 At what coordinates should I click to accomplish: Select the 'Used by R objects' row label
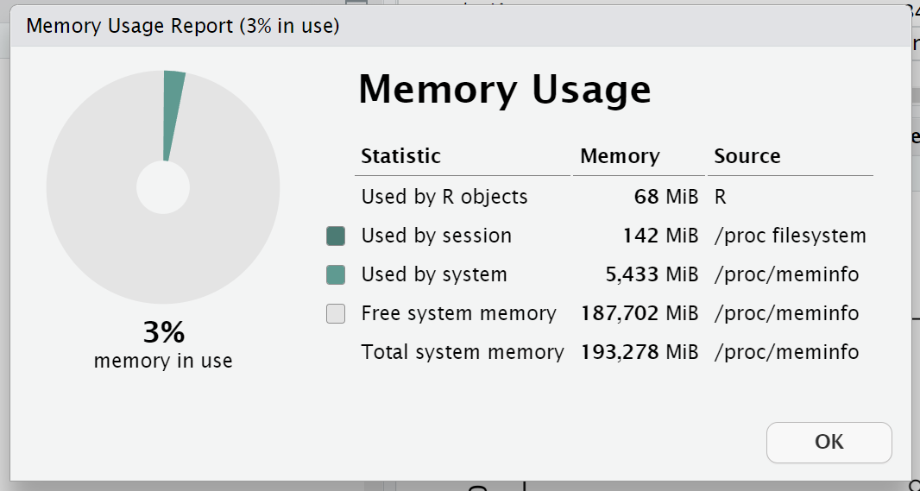[x=444, y=197]
